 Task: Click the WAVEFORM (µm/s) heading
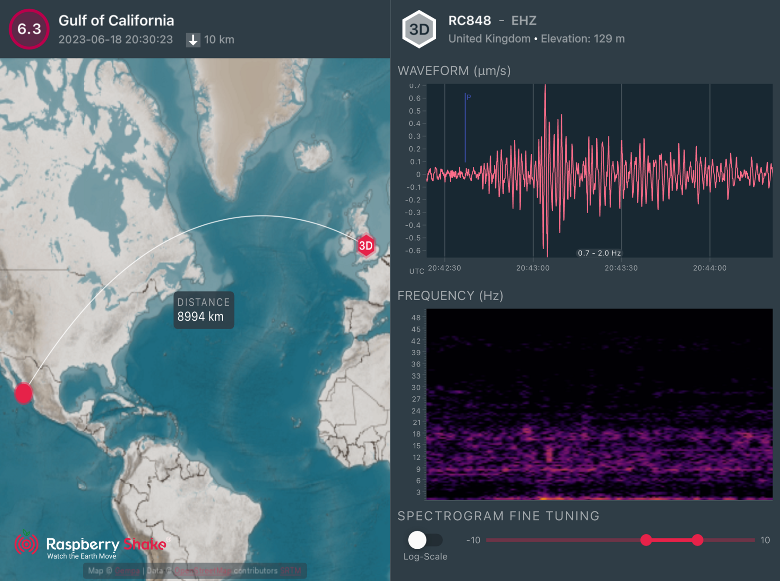click(x=454, y=71)
